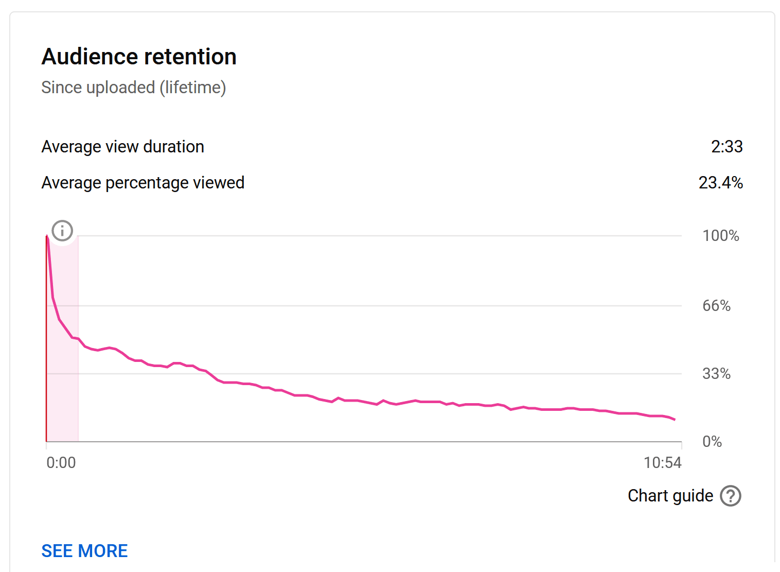Click the info icon above the chart
Screen dimensions: 780x572
pos(62,231)
